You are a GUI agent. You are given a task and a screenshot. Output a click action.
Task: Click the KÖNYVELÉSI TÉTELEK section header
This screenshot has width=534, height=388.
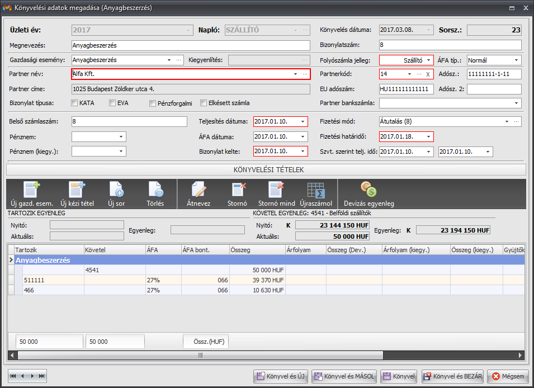(x=266, y=169)
